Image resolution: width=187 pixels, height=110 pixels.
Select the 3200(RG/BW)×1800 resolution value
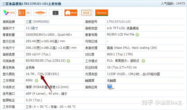point(49,35)
